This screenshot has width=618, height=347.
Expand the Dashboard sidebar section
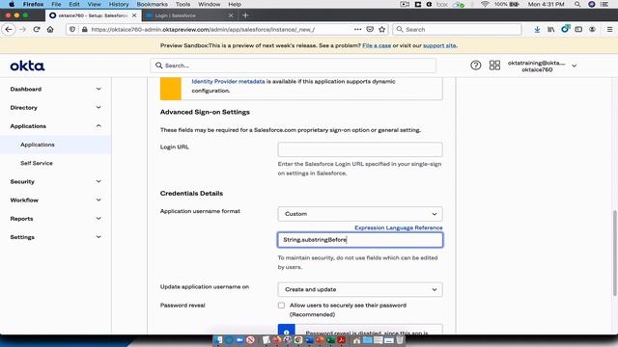click(x=55, y=89)
